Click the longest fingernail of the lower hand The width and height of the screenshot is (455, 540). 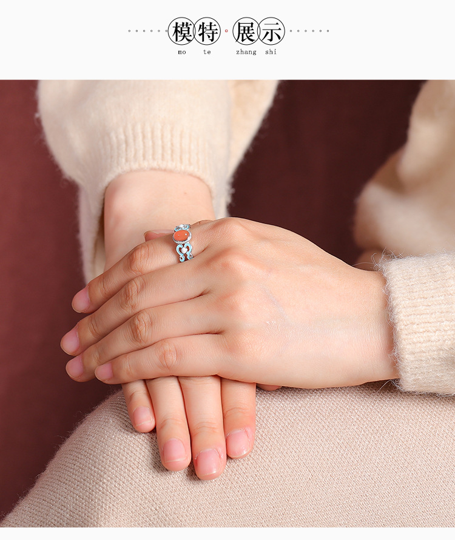pos(209,462)
